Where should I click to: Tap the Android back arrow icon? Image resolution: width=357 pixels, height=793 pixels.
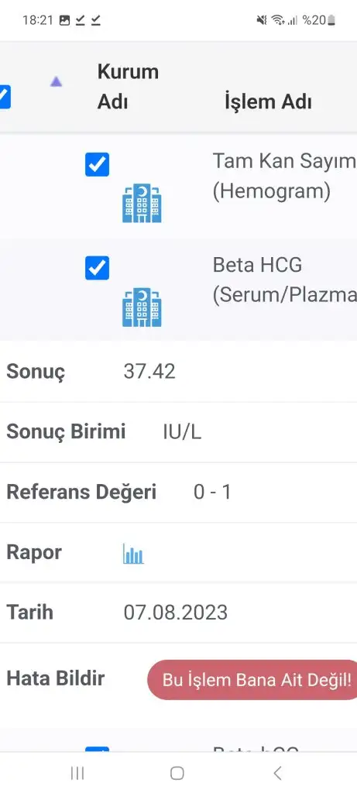point(277,773)
